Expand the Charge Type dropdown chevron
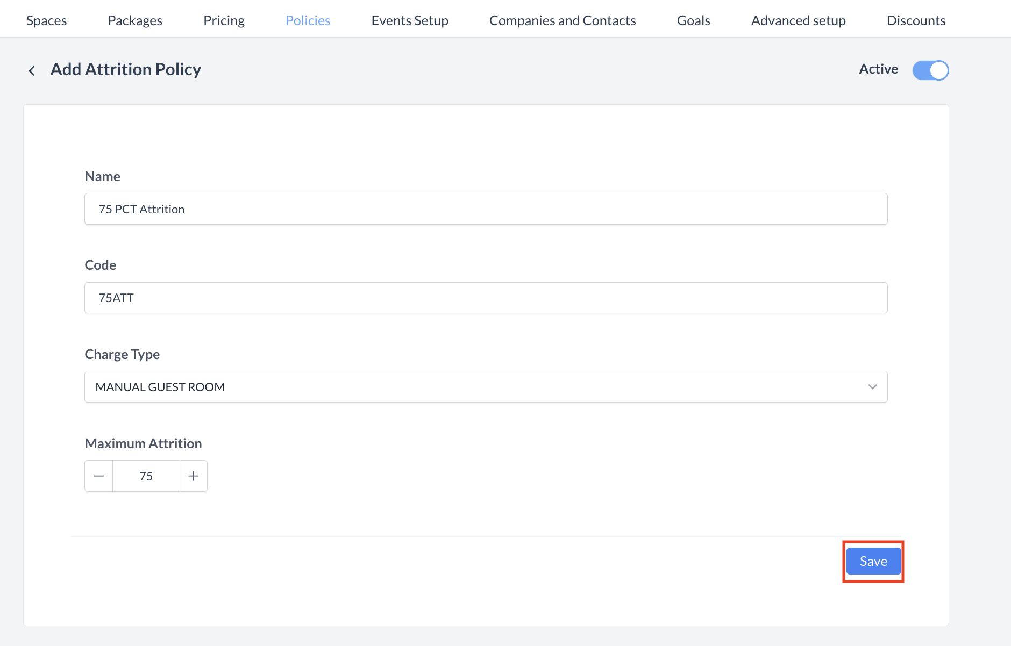Screen dimensions: 1011x646 [x=872, y=387]
